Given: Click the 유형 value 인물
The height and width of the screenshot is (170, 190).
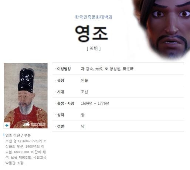Looking at the screenshot, I should (x=84, y=80).
